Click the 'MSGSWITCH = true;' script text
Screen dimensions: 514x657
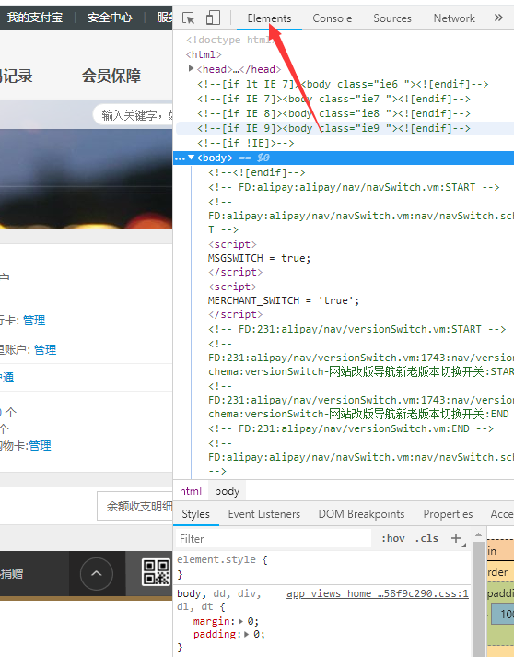tap(260, 258)
